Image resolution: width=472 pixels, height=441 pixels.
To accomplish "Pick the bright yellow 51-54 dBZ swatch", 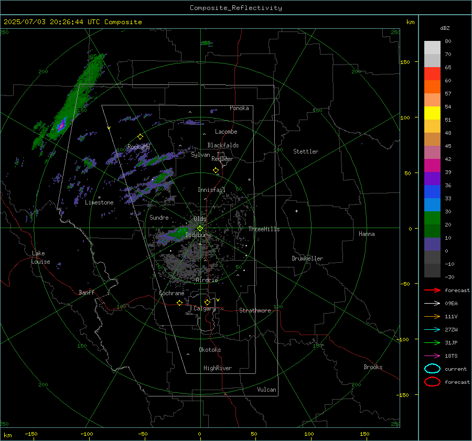I will (x=432, y=113).
